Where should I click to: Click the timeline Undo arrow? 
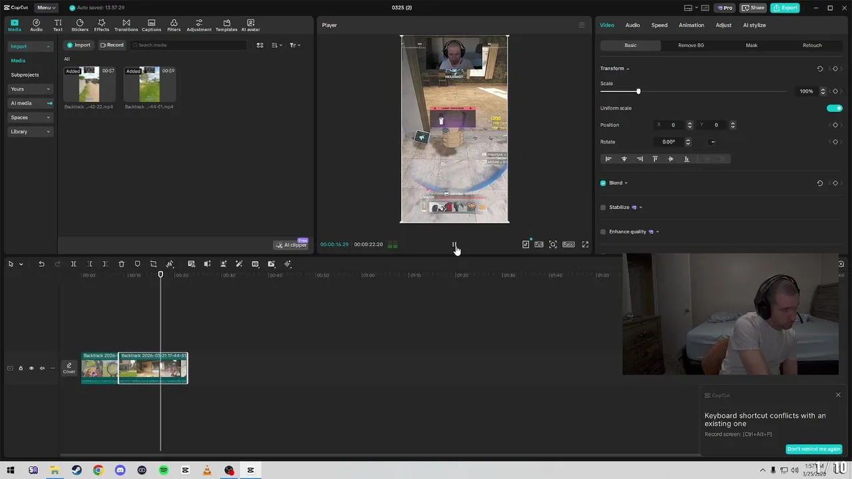[41, 264]
